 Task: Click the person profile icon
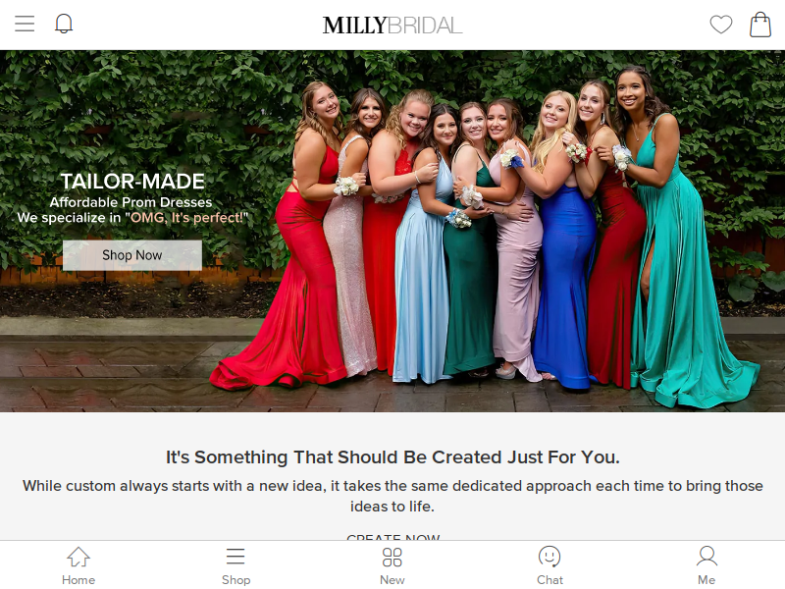[x=706, y=557]
